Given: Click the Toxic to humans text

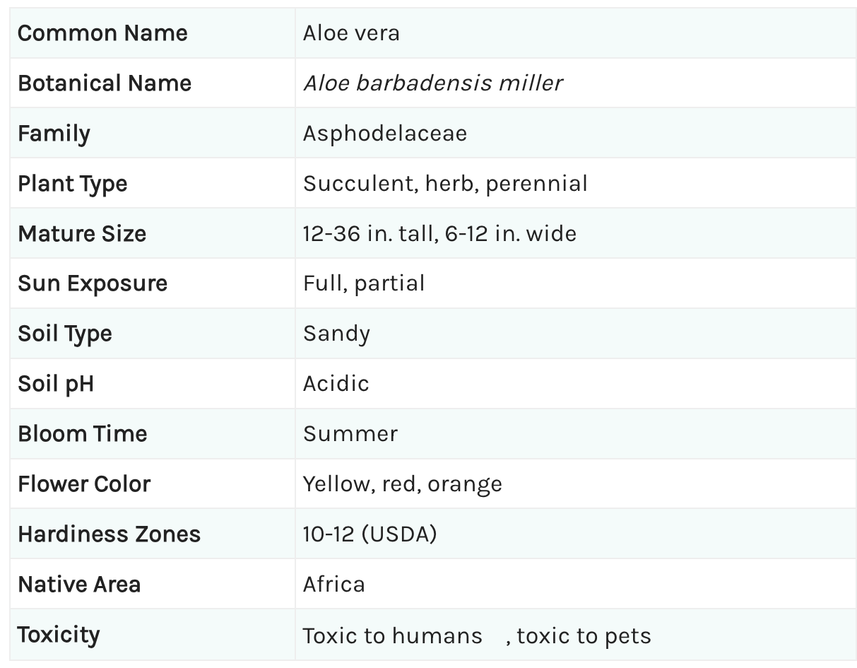Looking at the screenshot, I should click(x=392, y=635).
